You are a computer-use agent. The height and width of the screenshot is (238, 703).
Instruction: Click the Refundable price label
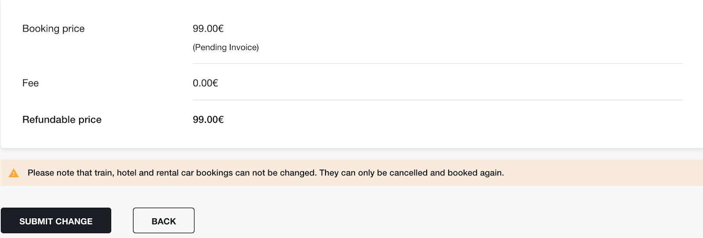pos(62,120)
